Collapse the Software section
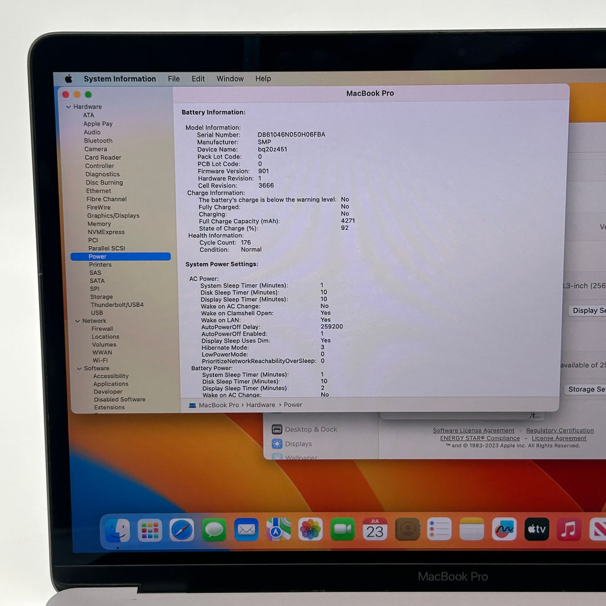Viewport: 606px width, 606px height. [79, 368]
